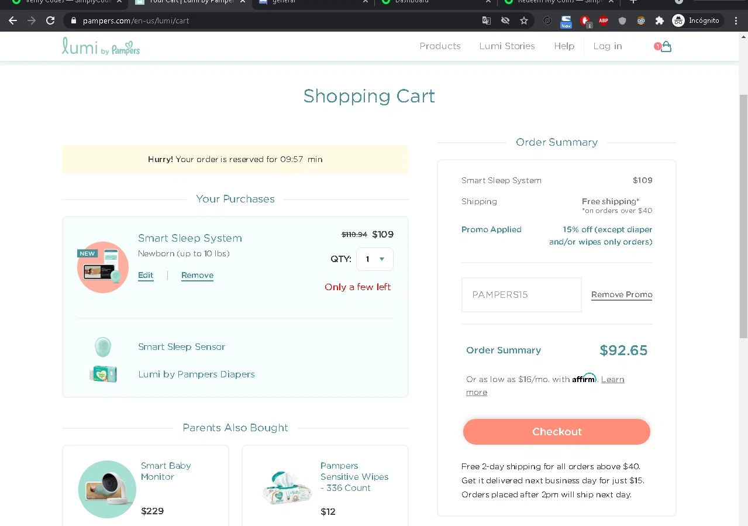748x526 pixels.
Task: Click the Smart Sleep System product image
Action: (103, 267)
